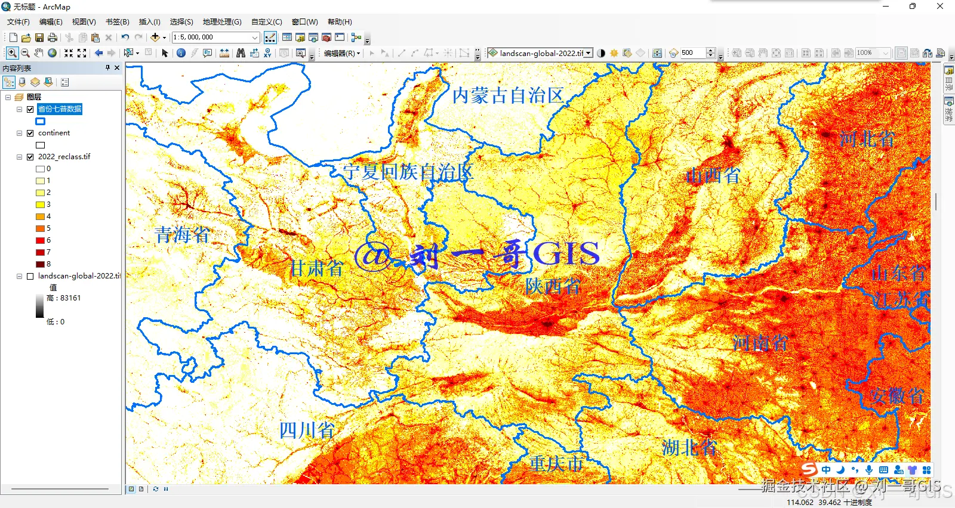Save the map document
The width and height of the screenshot is (955, 508).
[x=39, y=37]
